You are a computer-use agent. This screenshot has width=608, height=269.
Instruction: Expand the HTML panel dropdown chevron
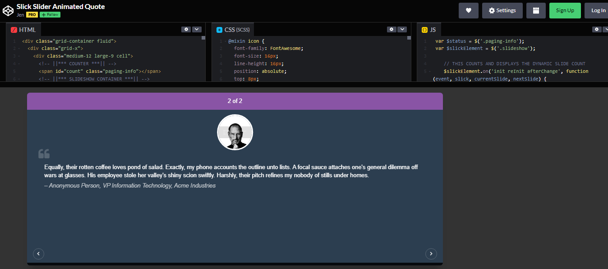[x=197, y=29]
